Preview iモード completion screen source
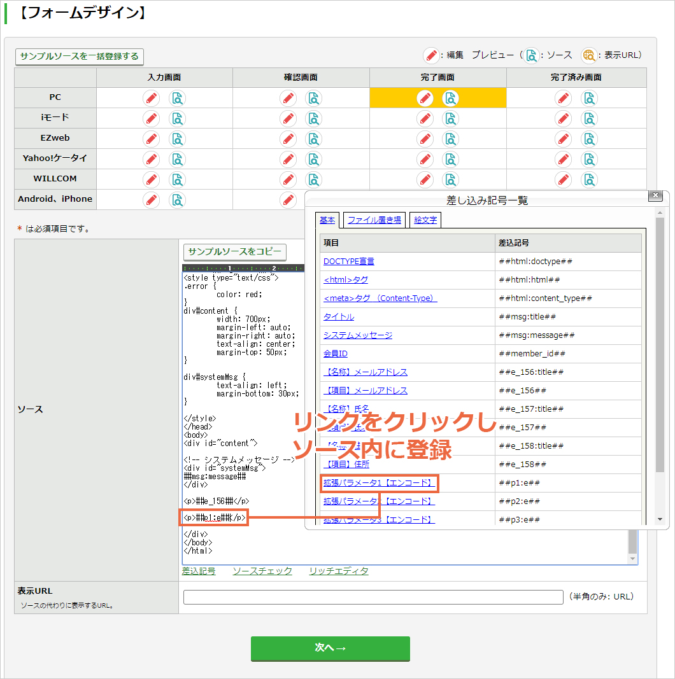 coord(451,118)
